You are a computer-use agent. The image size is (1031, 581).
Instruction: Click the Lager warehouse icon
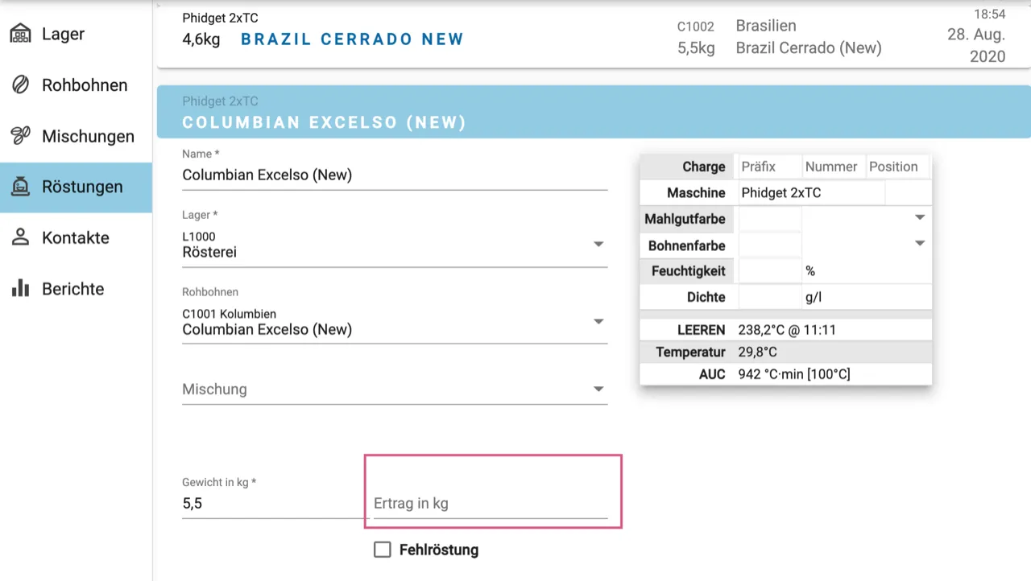[x=20, y=34]
